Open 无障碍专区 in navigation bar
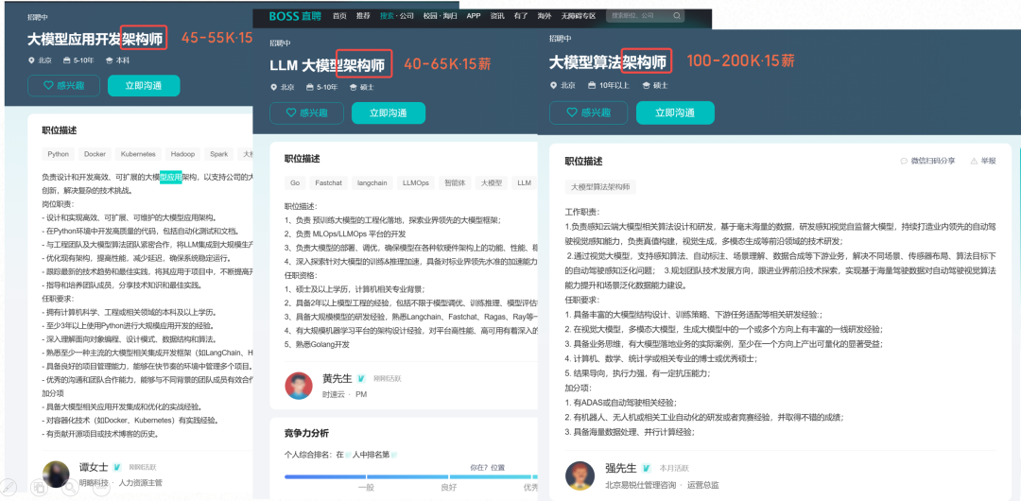 click(x=578, y=16)
